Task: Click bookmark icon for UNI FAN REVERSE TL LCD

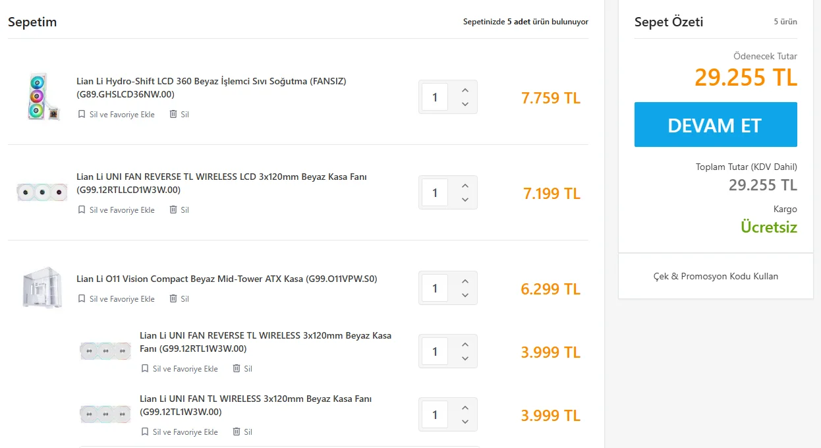Action: [x=82, y=210]
